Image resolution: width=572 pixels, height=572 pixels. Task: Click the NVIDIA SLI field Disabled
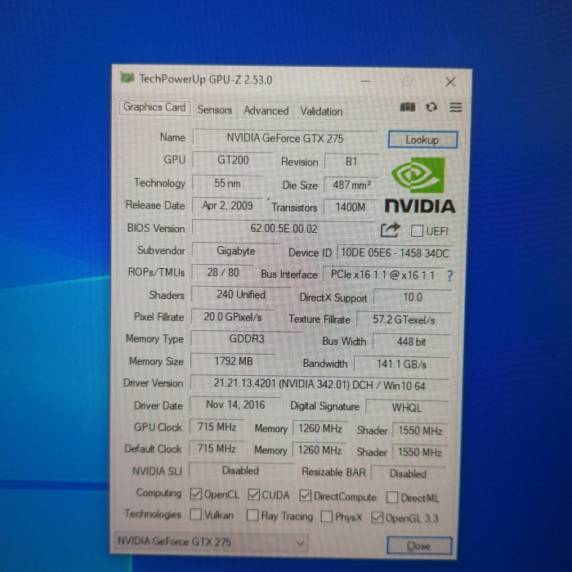pyautogui.click(x=240, y=471)
